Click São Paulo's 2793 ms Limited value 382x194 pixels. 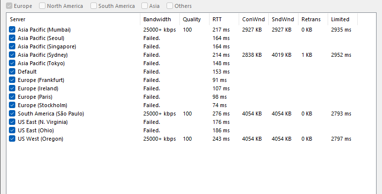coord(341,114)
